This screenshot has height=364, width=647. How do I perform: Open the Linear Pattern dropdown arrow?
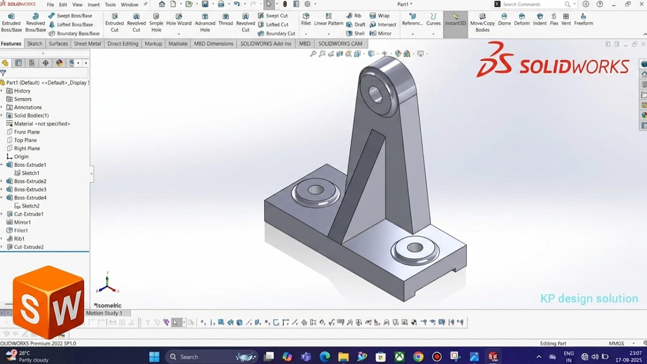point(329,34)
